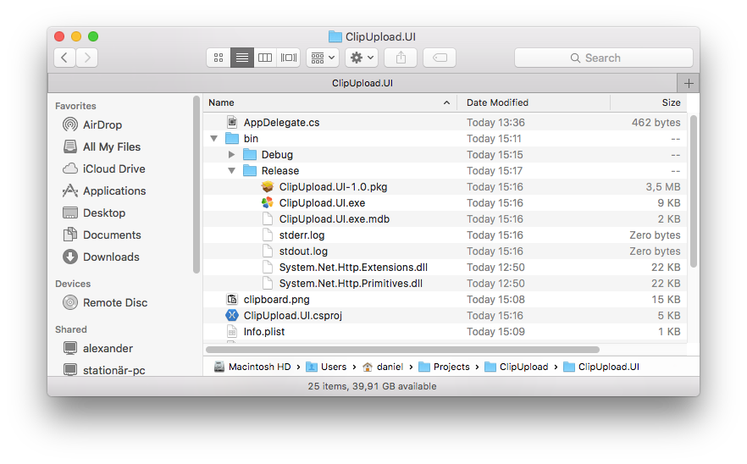Open Desktop in the sidebar
Viewport: 747px width, 464px height.
point(94,213)
